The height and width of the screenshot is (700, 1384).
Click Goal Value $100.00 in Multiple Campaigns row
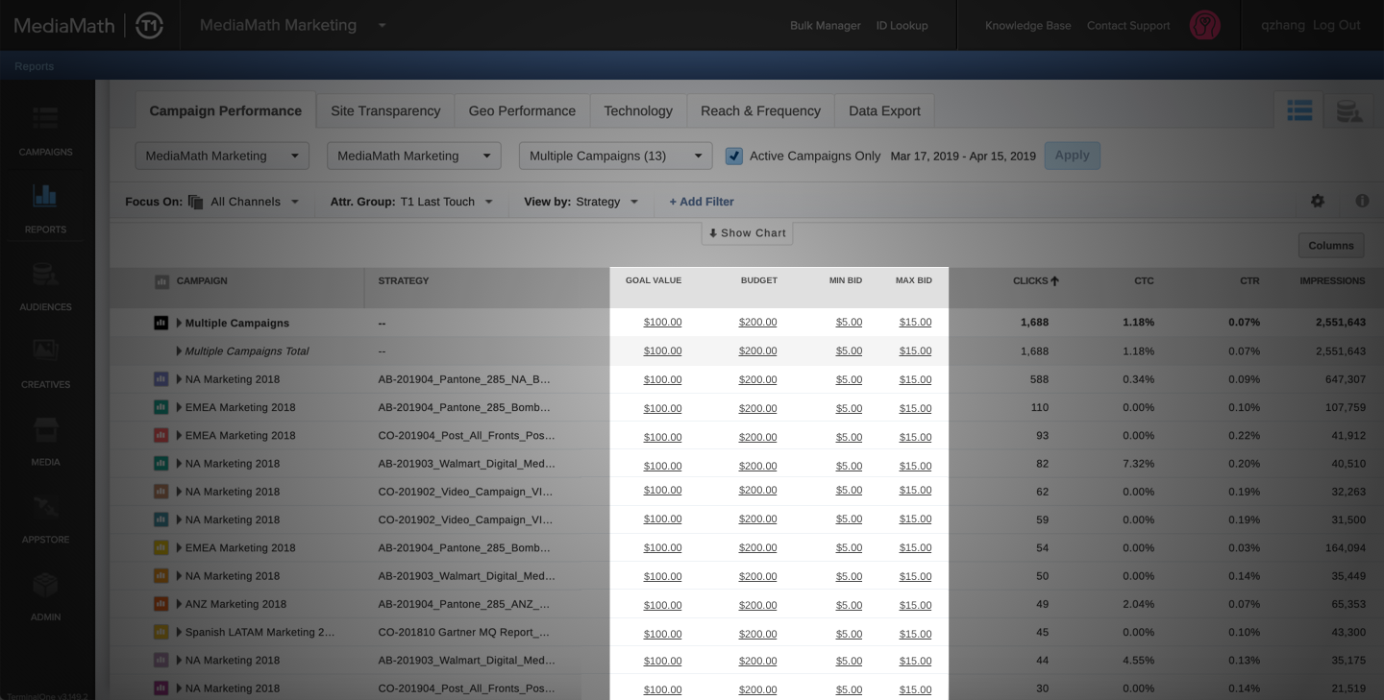tap(662, 323)
